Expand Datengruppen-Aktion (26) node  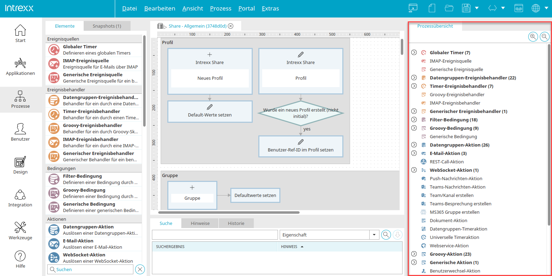414,145
